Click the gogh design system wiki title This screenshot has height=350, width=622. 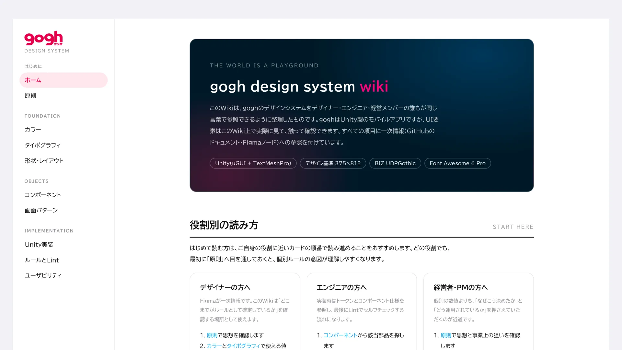coord(299,87)
